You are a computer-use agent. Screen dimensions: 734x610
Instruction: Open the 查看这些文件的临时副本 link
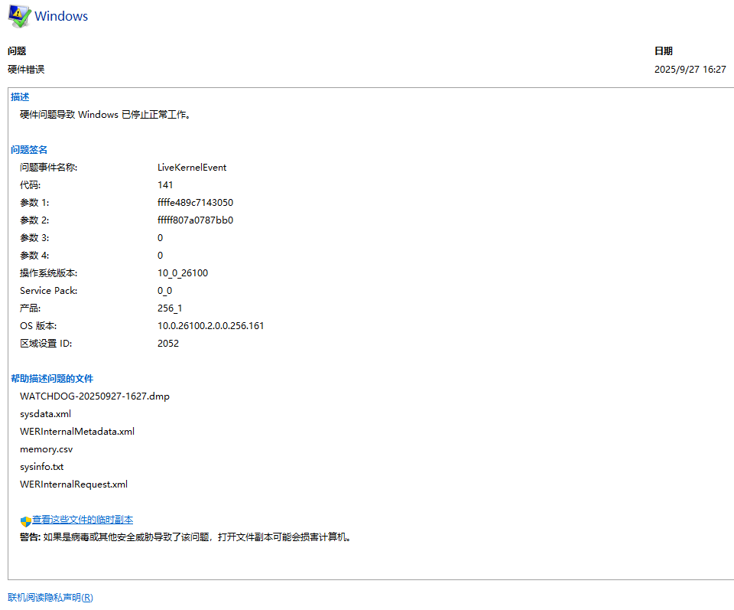point(83,520)
